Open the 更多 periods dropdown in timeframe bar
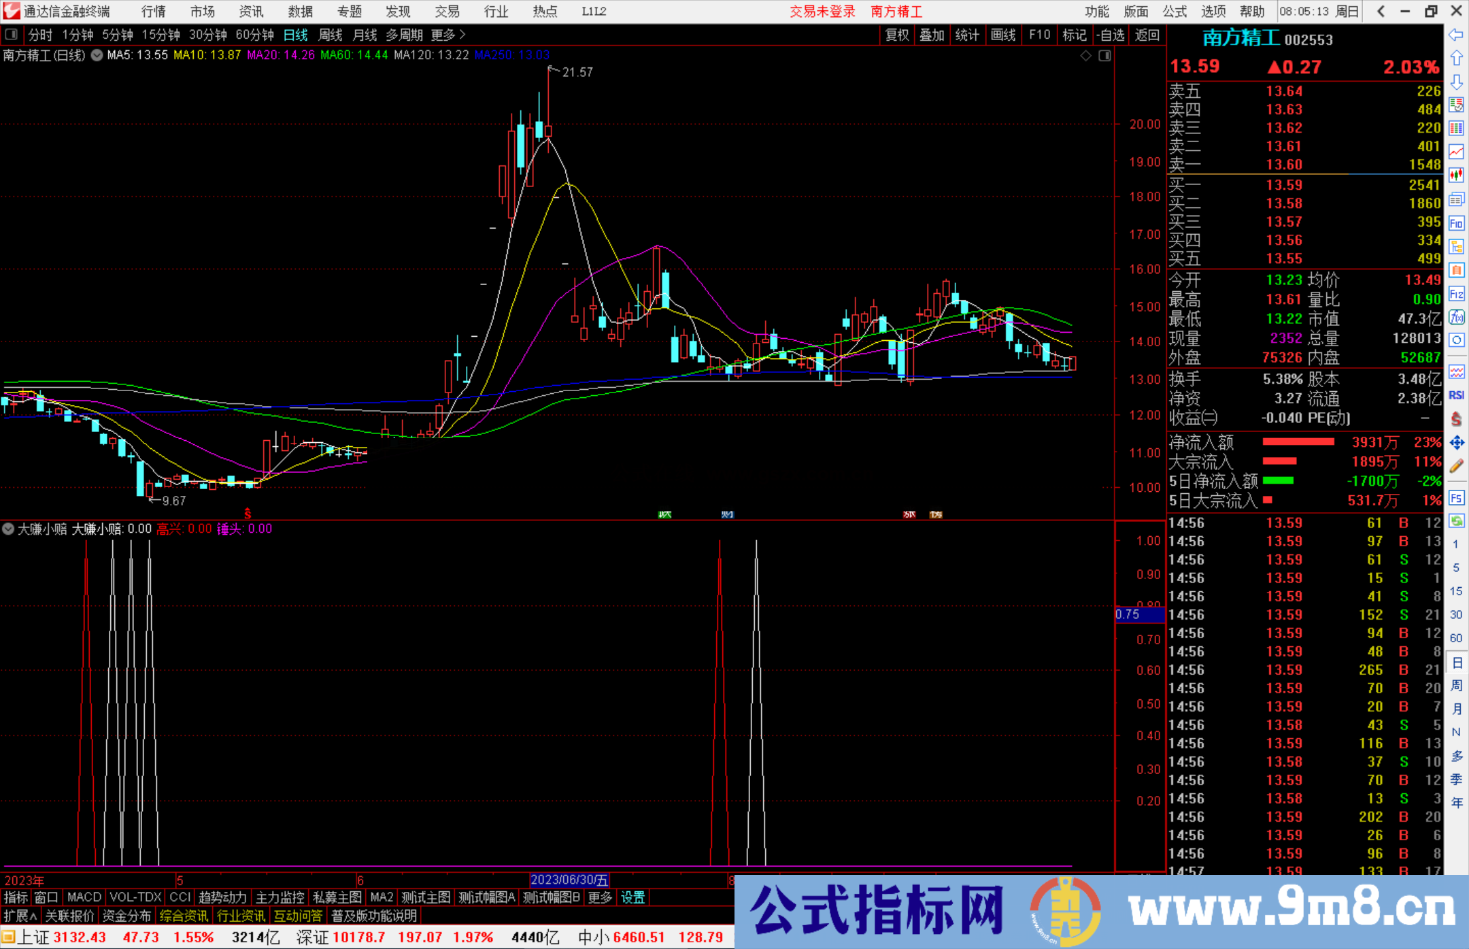 point(443,35)
